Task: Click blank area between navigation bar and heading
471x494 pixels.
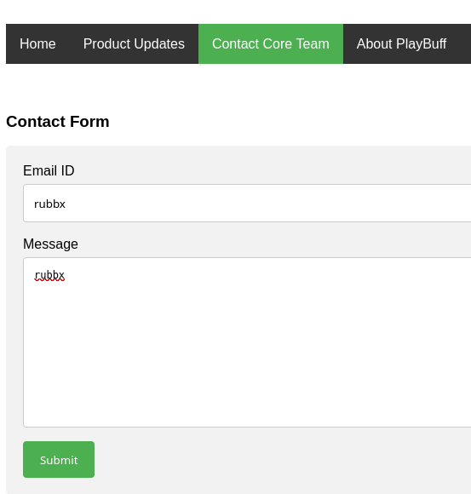Action: click(235, 87)
